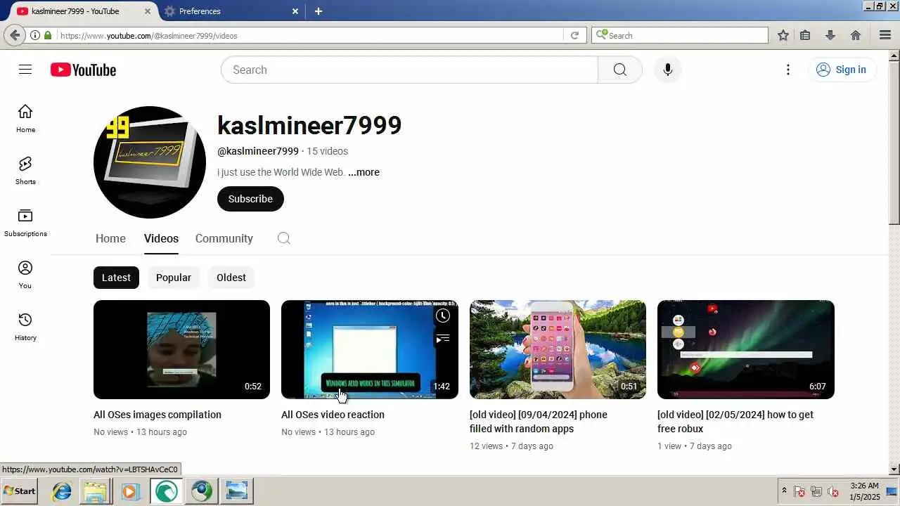900x506 pixels.
Task: Open how to get free robux thumbnail
Action: tap(746, 349)
